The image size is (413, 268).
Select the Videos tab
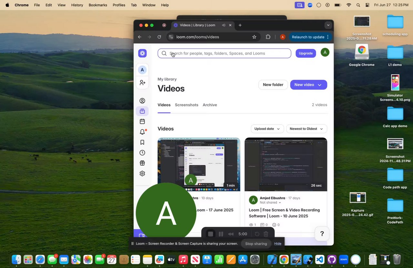tap(164, 105)
